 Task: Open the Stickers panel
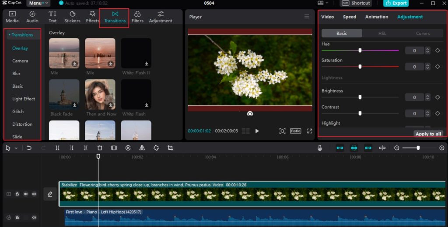[x=72, y=17]
